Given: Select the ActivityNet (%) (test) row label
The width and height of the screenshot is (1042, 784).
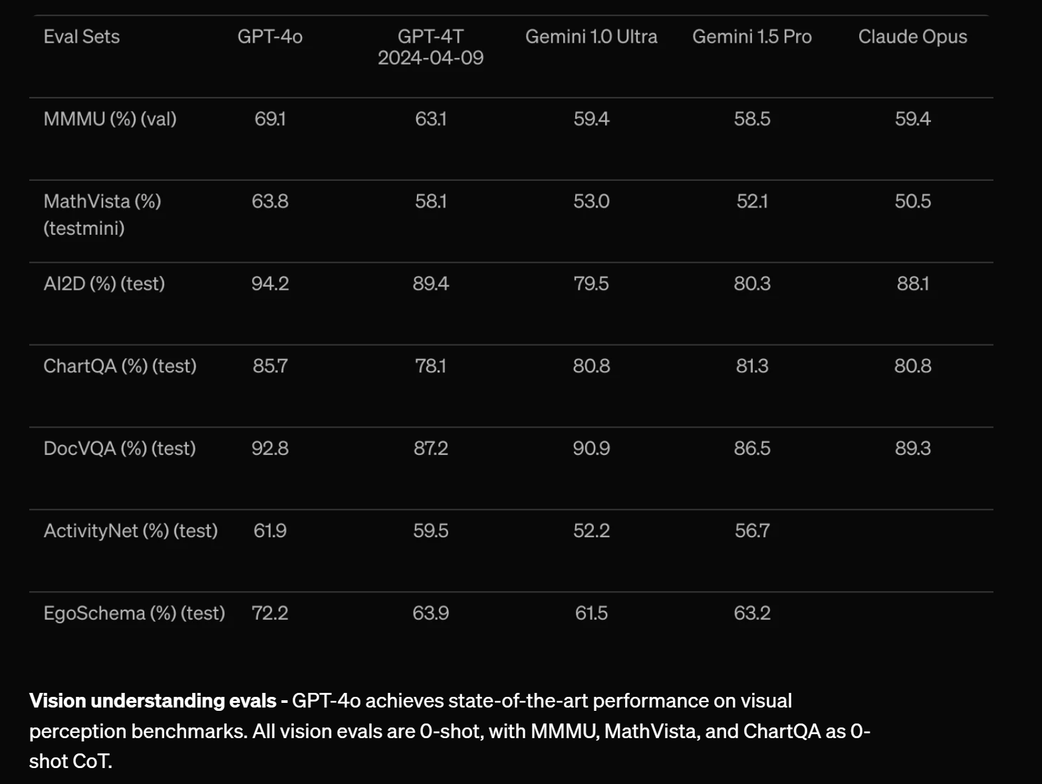Looking at the screenshot, I should coord(130,531).
